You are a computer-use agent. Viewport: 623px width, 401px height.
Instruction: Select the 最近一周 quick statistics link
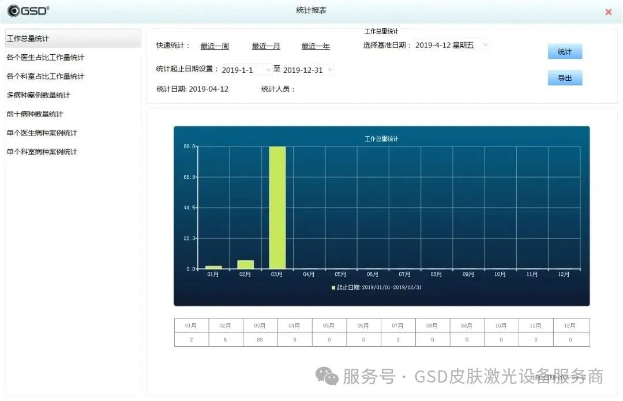pos(215,46)
